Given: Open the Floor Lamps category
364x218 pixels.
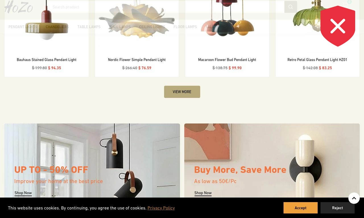Looking at the screenshot, I should click(185, 27).
